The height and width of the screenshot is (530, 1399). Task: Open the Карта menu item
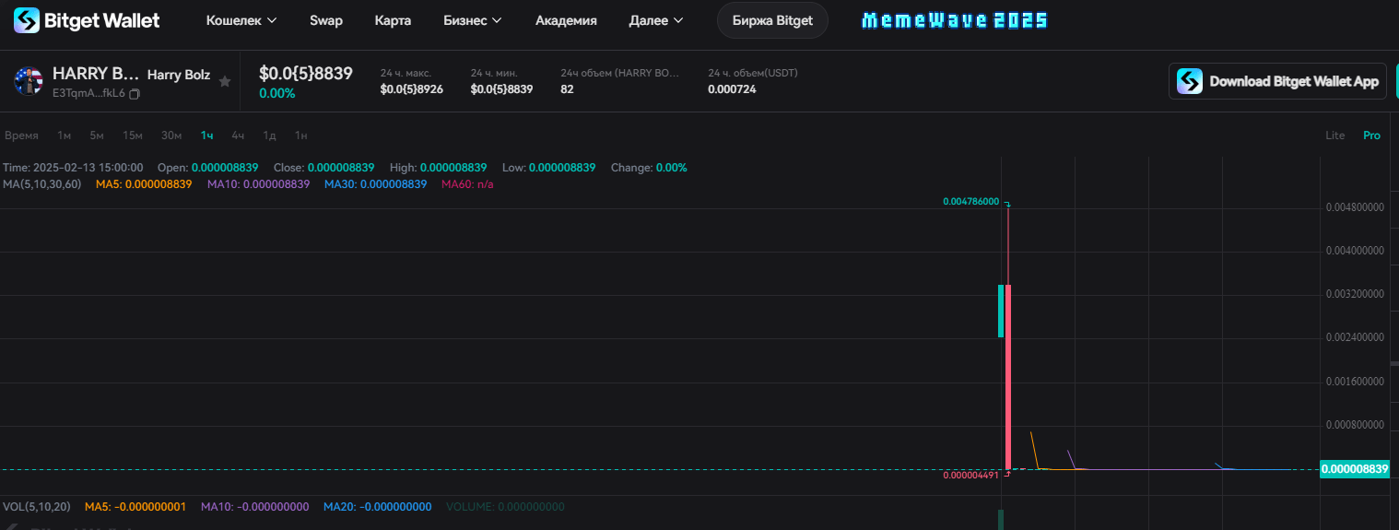394,20
